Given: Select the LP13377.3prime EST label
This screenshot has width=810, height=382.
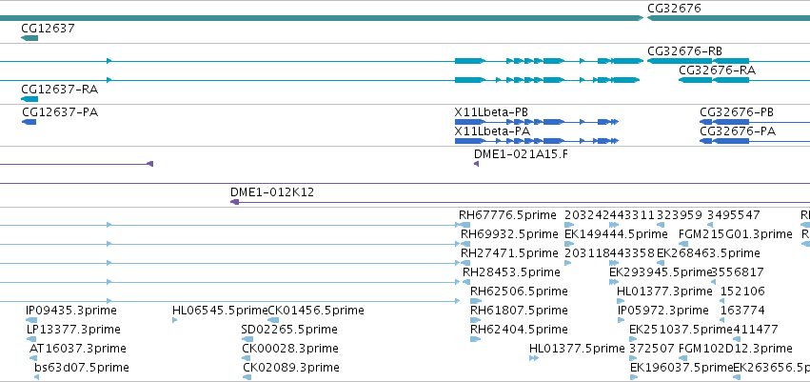Looking at the screenshot, I should pos(73,330).
